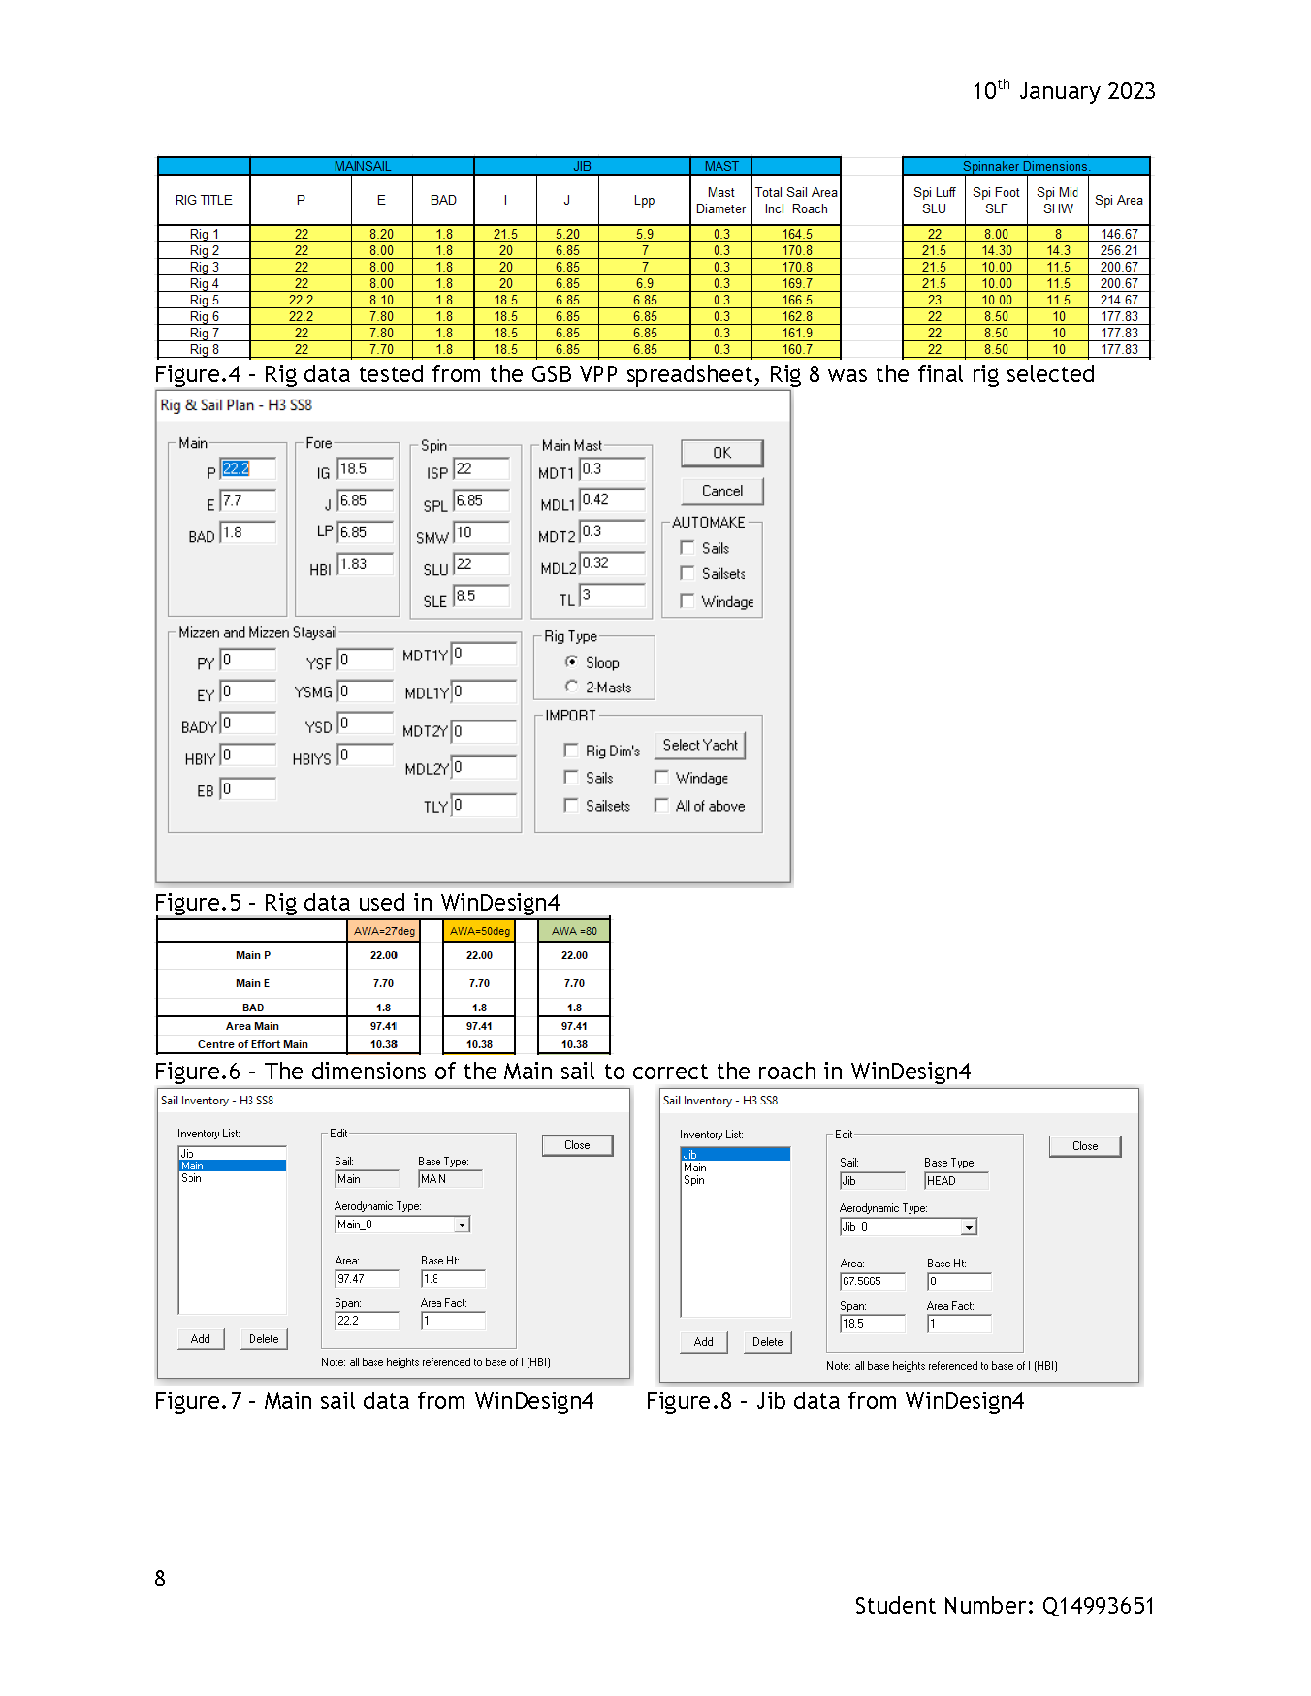Viewport: 1311px width, 1696px height.
Task: Tick the IMPORT Sails checkbox
Action: click(571, 778)
